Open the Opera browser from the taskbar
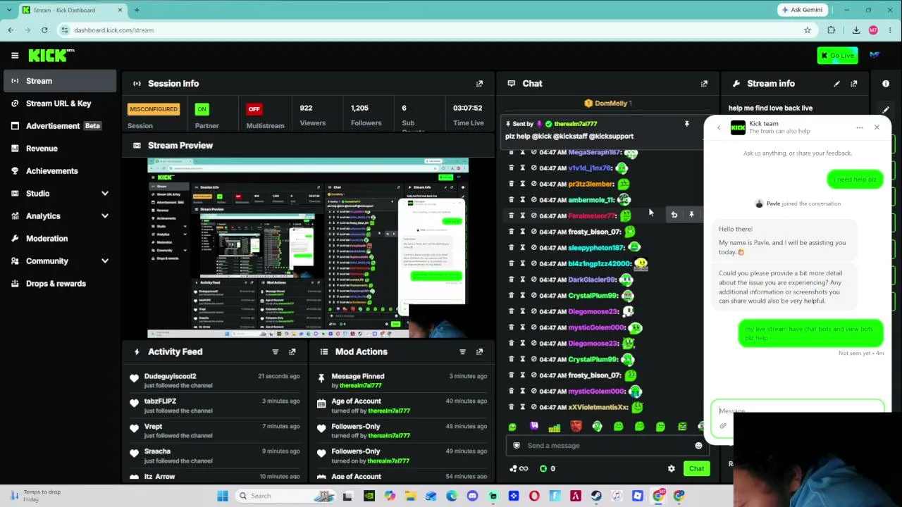902x507 pixels. click(534, 496)
